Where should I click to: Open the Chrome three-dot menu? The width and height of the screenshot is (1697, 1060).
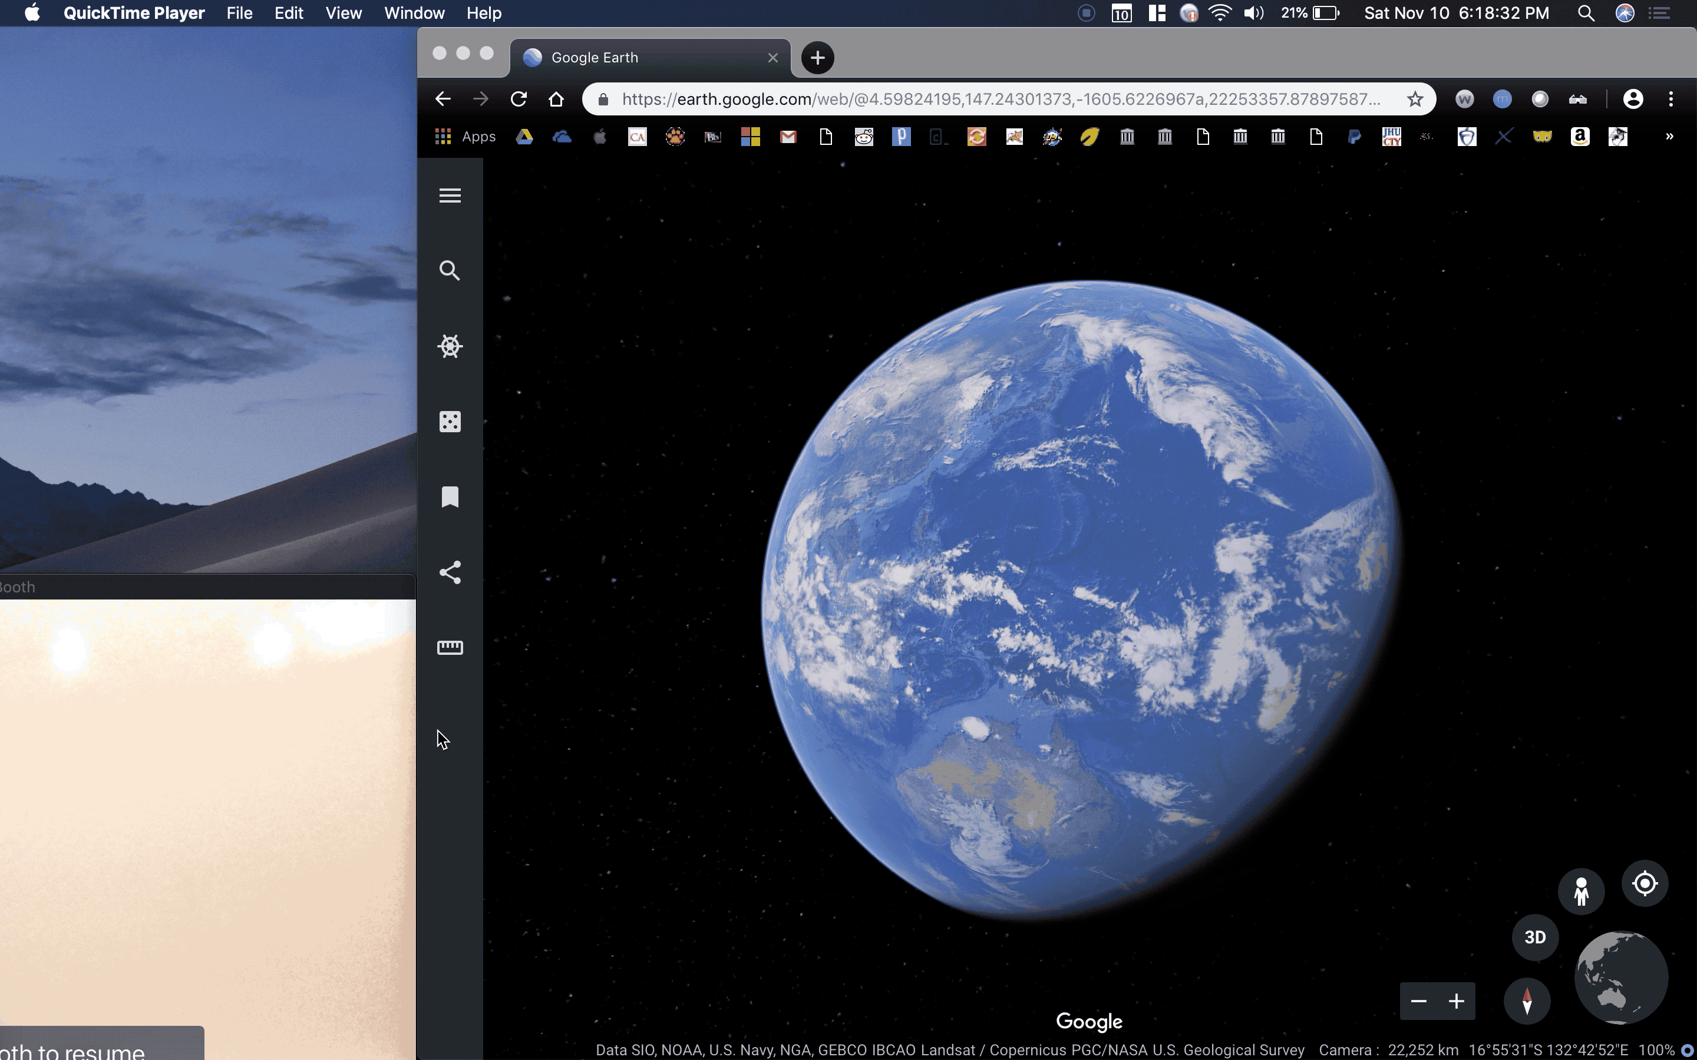(x=1671, y=99)
